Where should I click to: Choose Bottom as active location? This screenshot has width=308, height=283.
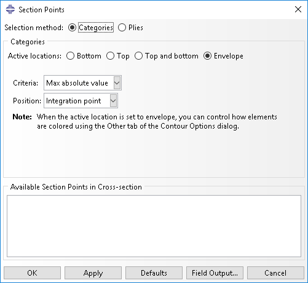coord(70,56)
